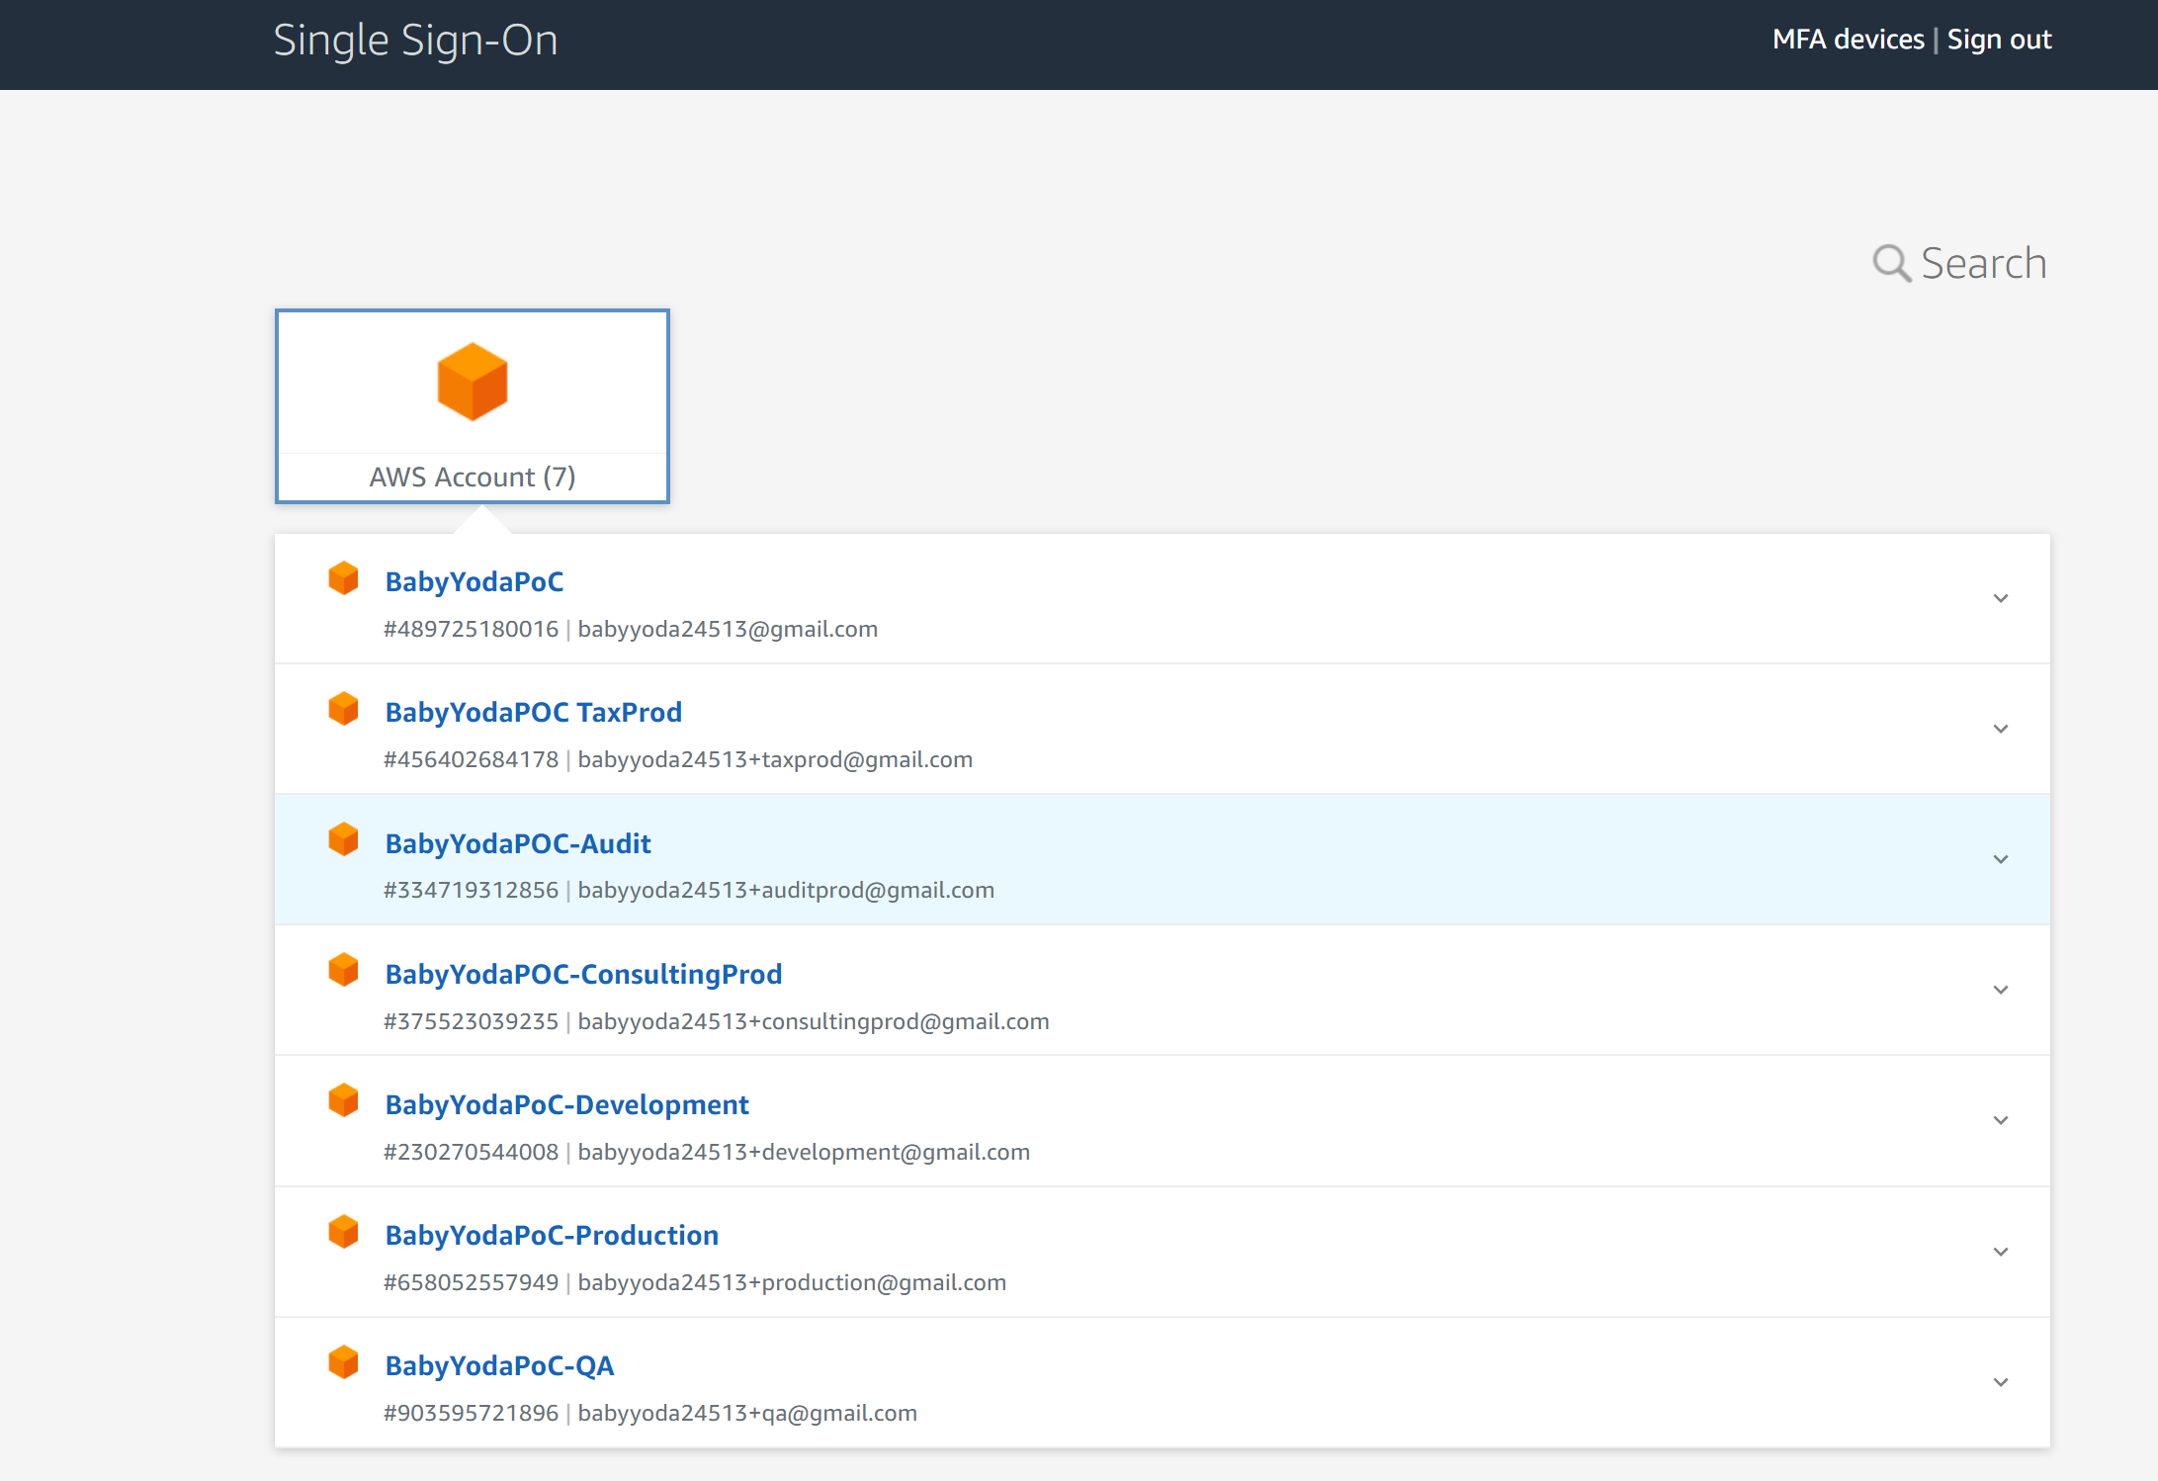Viewport: 2158px width, 1481px height.
Task: Click the cube icon beside BabyYodaPoC
Action: coord(343,578)
